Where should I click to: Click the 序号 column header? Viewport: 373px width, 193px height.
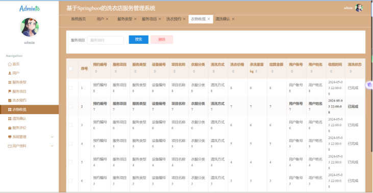click(84, 69)
